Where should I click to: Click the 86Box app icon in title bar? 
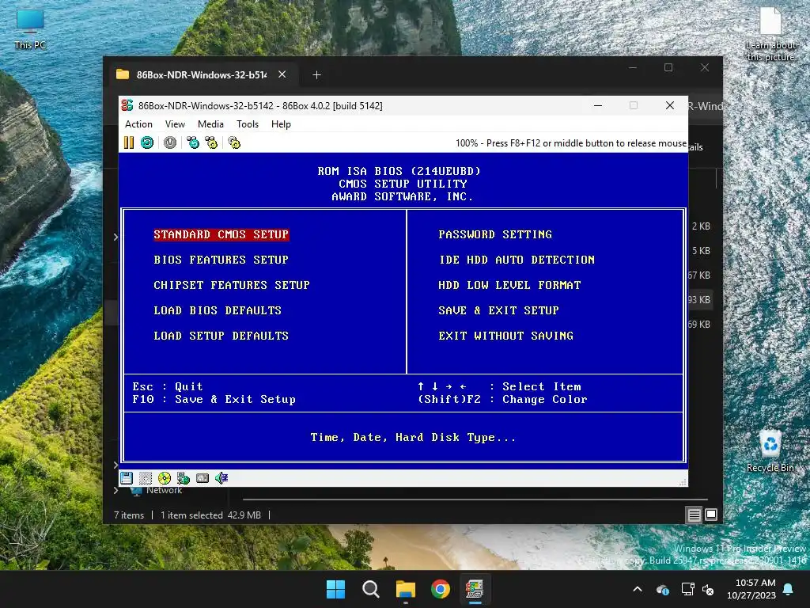pos(127,105)
